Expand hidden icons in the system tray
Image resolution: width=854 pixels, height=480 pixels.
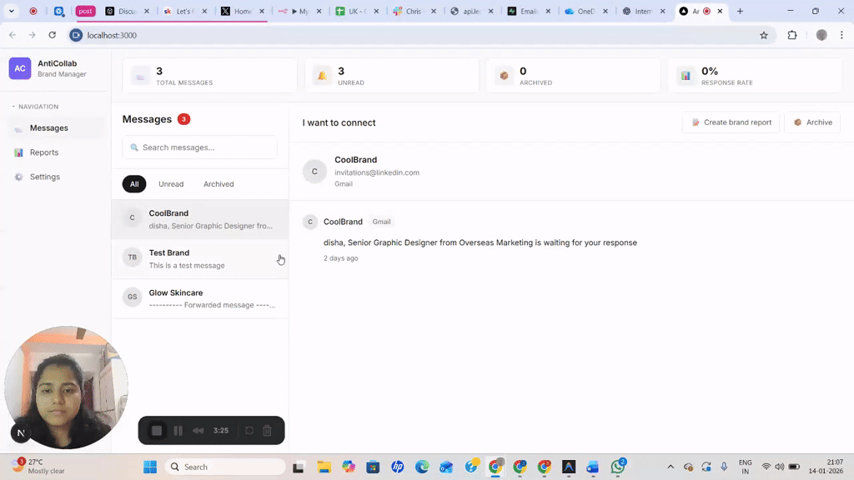[670, 467]
